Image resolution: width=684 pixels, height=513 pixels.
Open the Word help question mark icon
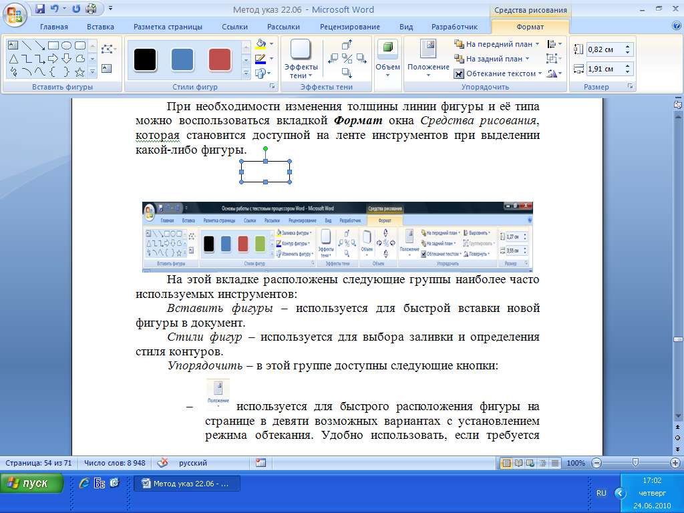[x=677, y=26]
